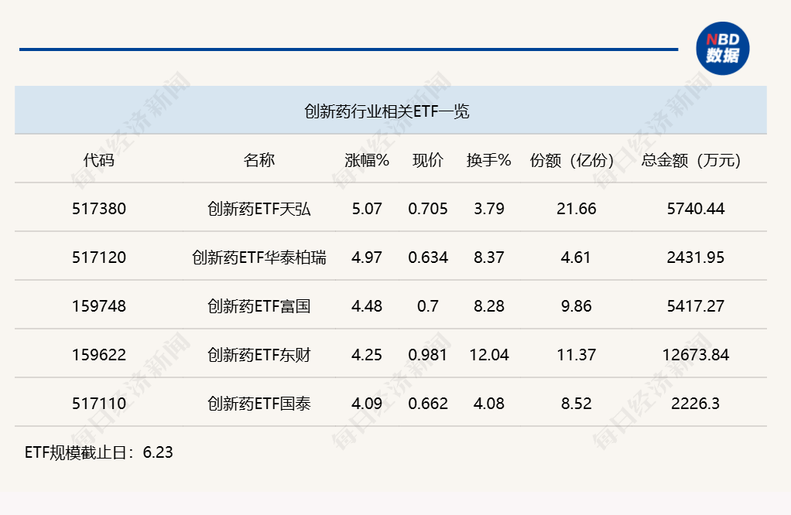Select share value 4.61

pyautogui.click(x=576, y=257)
